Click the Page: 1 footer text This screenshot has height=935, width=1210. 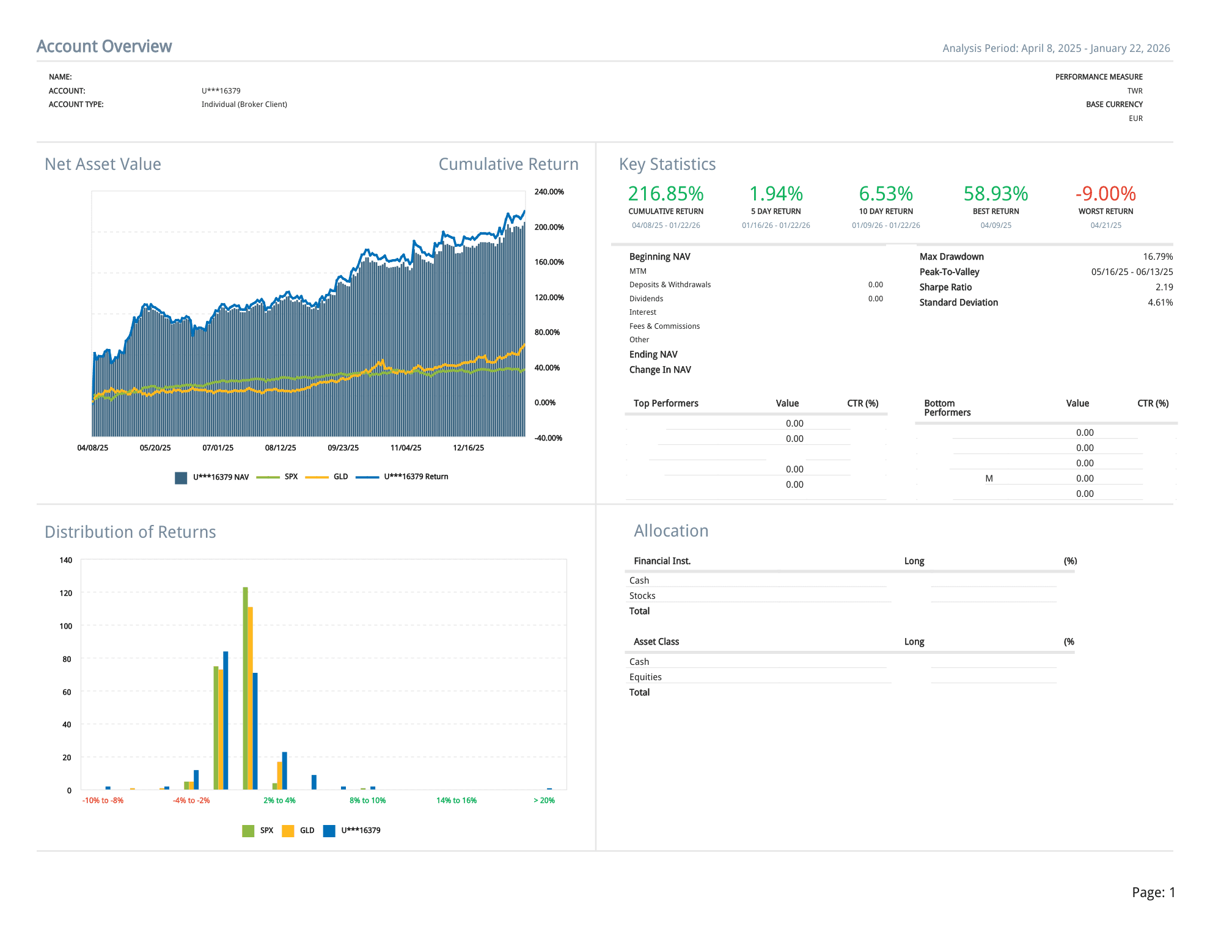(x=1153, y=893)
